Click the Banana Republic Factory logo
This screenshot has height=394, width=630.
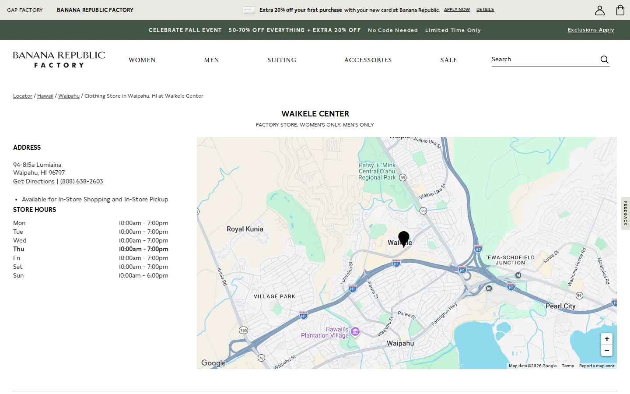(x=59, y=60)
